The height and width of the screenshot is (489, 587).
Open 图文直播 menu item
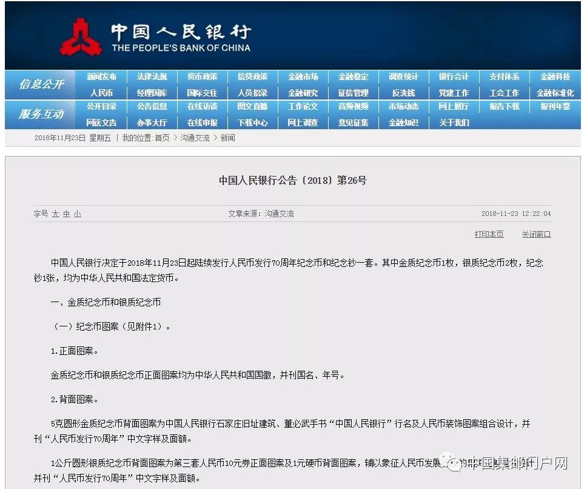coord(253,107)
